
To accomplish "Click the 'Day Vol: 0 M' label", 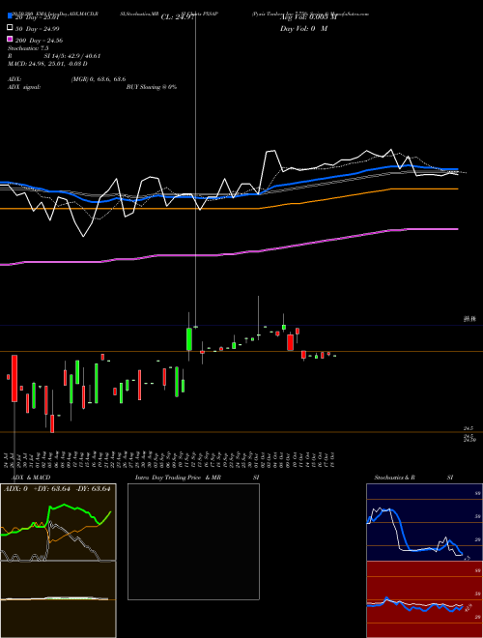I will tap(303, 28).
